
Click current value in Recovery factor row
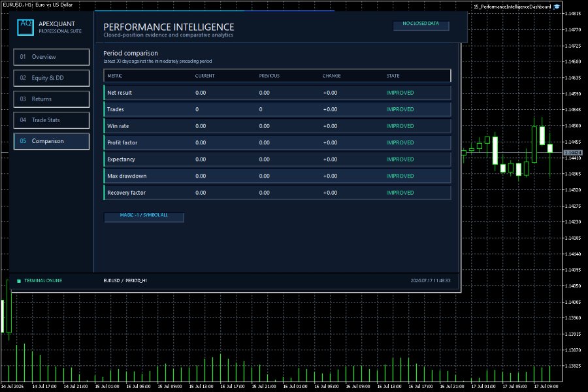point(201,193)
